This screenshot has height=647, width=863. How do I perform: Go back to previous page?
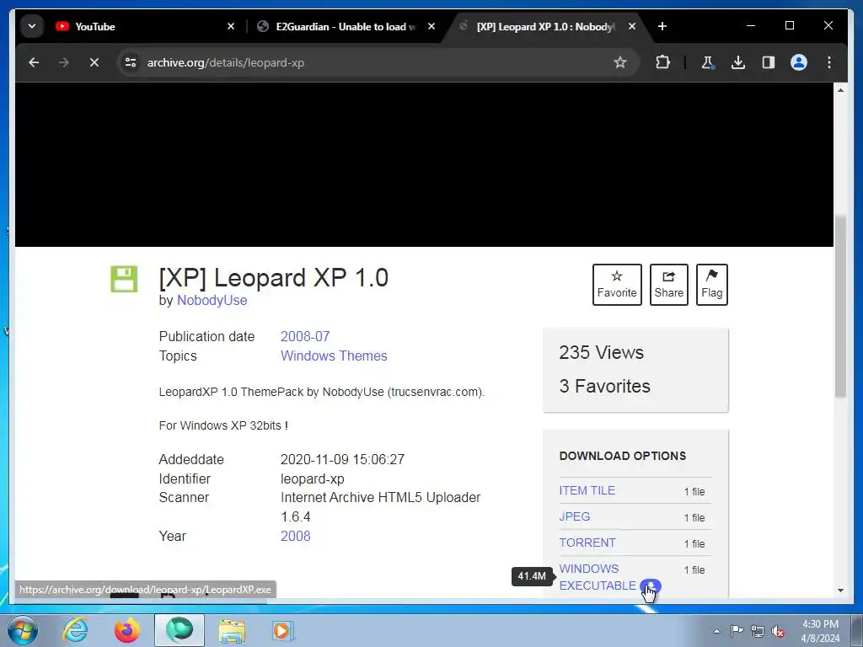click(34, 62)
